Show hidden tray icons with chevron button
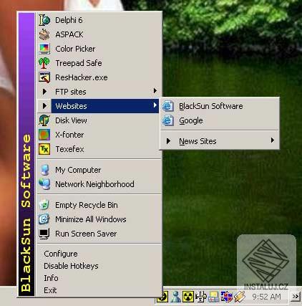Viewport: 302px width, 306px height. pos(296,297)
